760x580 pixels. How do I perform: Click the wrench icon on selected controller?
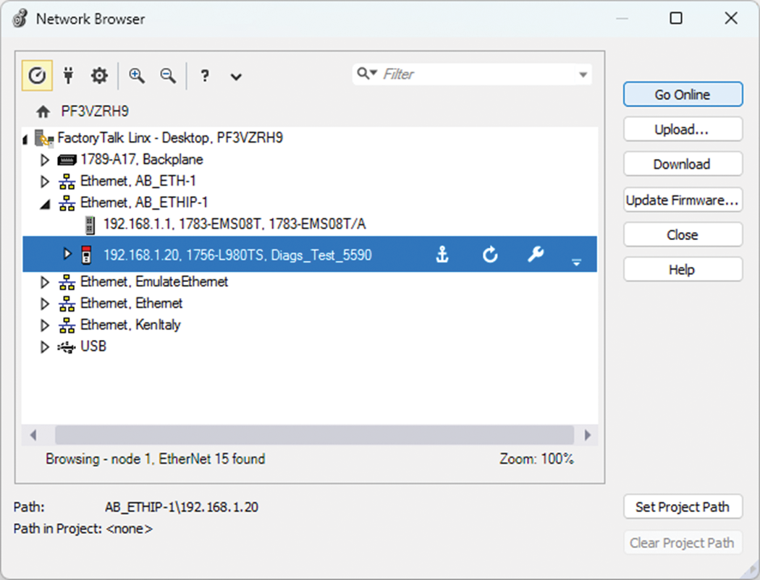pos(536,255)
